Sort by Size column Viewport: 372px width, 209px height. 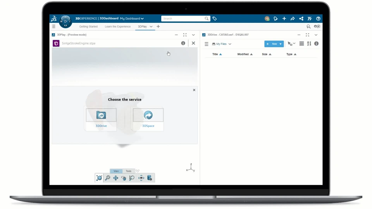click(x=267, y=54)
